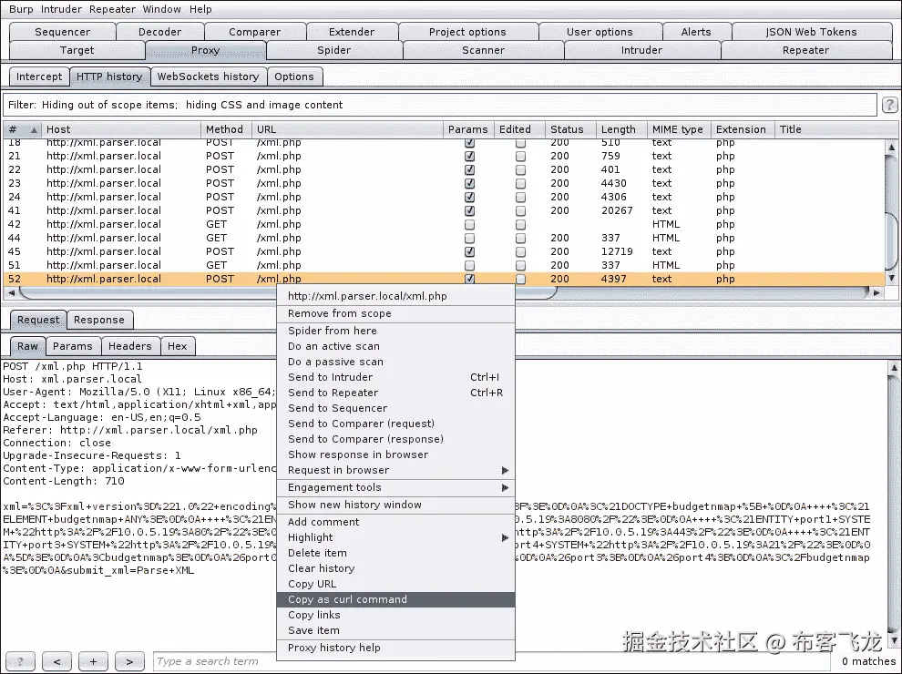Toggle the Edited checkbox for request 41
The width and height of the screenshot is (902, 674).
point(520,210)
